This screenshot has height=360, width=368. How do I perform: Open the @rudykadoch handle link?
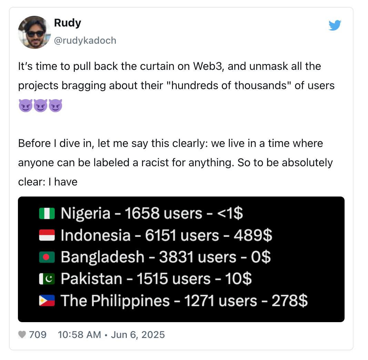85,41
